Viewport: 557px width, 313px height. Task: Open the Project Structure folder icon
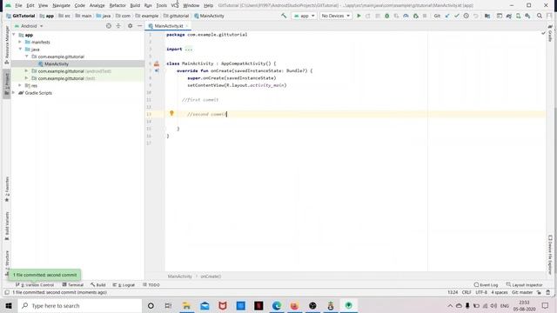(x=487, y=16)
